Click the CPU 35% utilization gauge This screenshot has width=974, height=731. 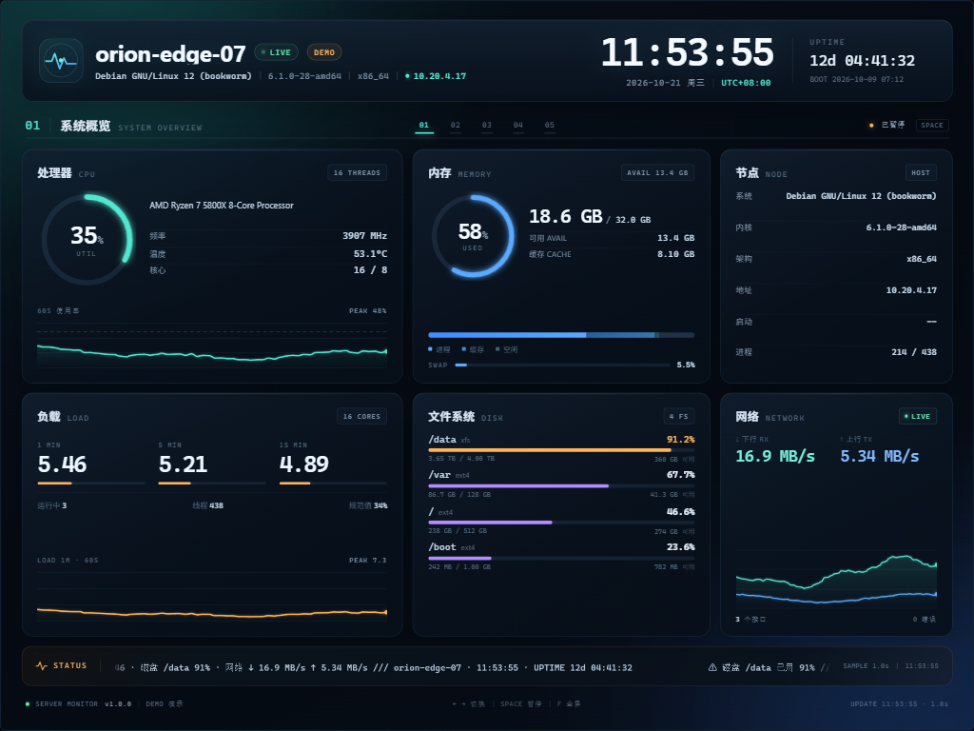point(88,239)
